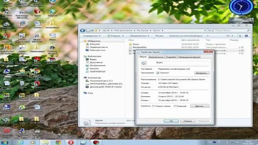
Task: Open recent locations arrow beside forward button
Action: [92, 31]
